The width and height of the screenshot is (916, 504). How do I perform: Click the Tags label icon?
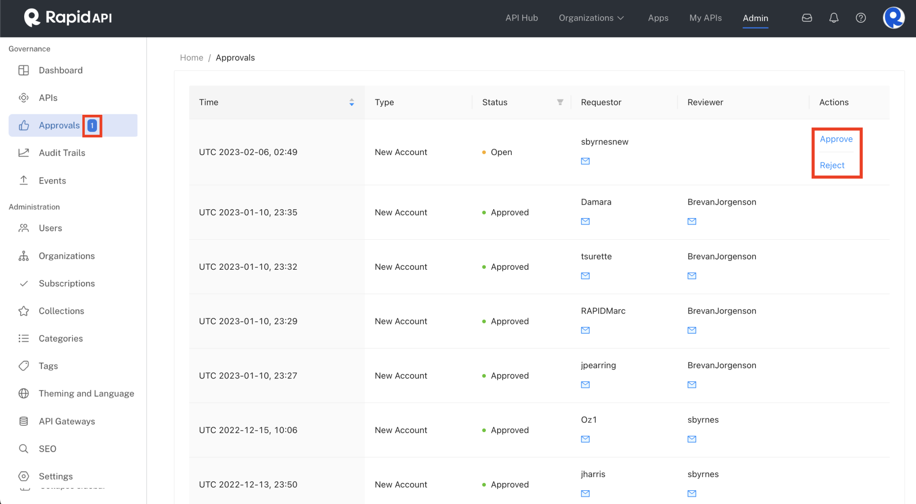pos(24,366)
